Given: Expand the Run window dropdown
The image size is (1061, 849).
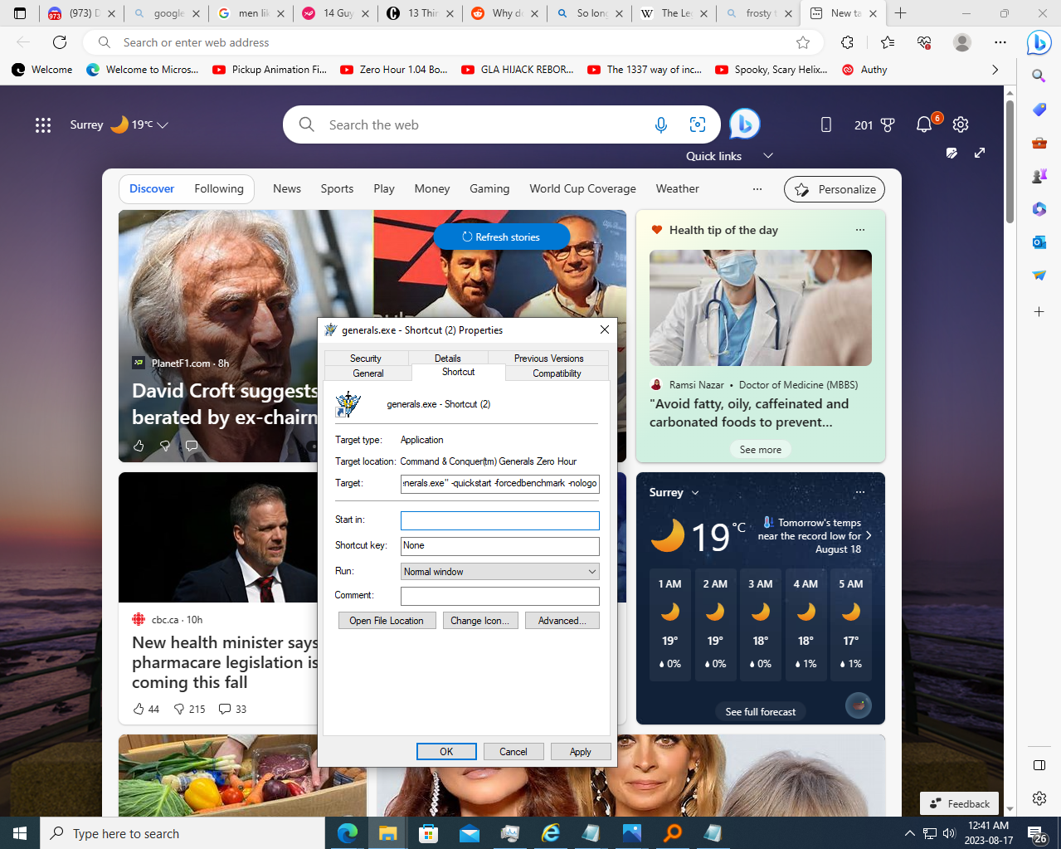Looking at the screenshot, I should pyautogui.click(x=591, y=572).
